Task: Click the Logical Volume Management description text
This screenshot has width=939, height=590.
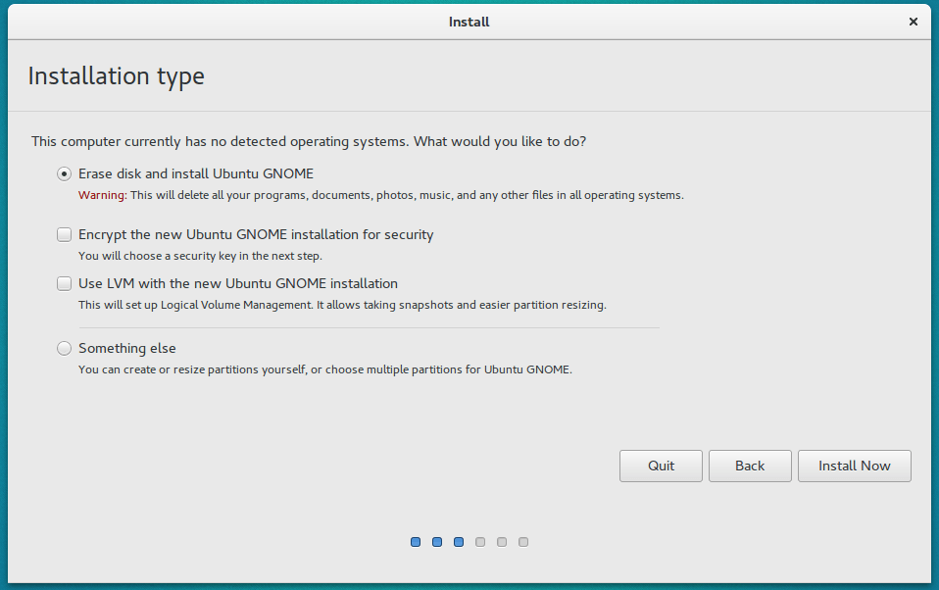Action: point(342,305)
